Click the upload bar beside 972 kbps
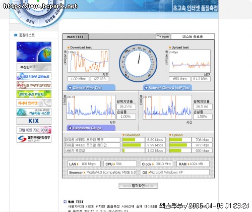 (180, 145)
